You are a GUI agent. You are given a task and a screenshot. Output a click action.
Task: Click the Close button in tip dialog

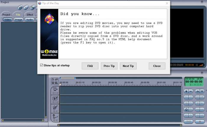click(x=157, y=66)
